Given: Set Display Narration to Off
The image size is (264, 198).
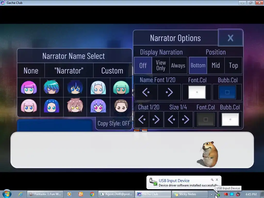Looking at the screenshot, I should click(x=143, y=65).
